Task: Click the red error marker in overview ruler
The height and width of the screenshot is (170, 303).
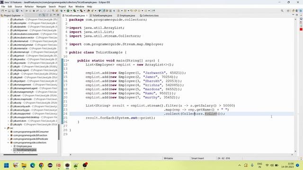Action: [301, 29]
